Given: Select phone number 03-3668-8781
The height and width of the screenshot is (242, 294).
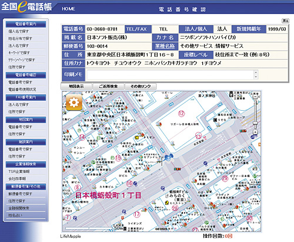Looking at the screenshot, I should click(102, 29).
